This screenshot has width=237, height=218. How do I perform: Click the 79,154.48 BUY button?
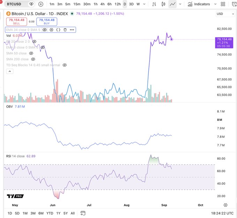[47, 22]
